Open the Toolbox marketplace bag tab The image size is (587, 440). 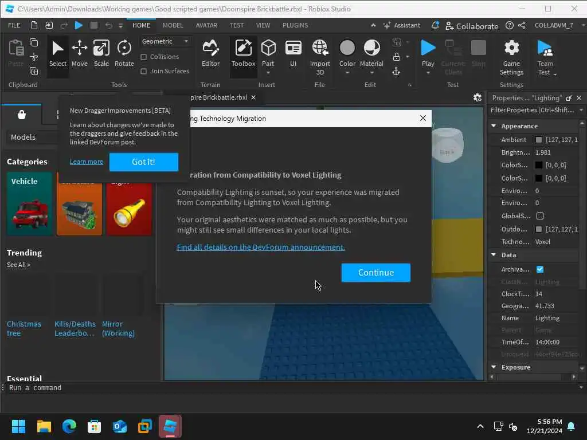(22, 115)
